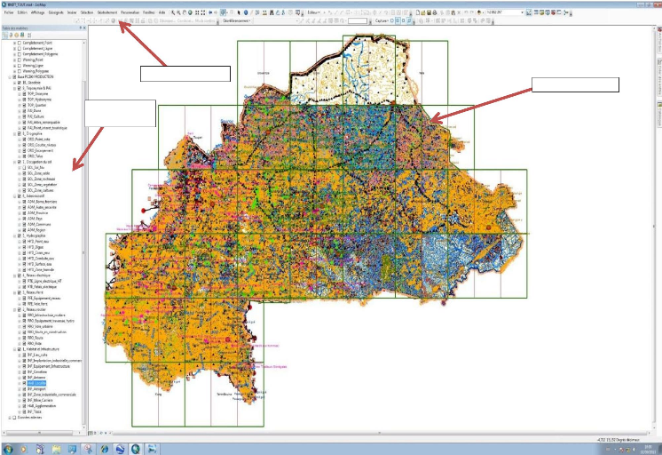This screenshot has height=455, width=662.
Task: Open the Affichage menu
Action: (x=36, y=13)
